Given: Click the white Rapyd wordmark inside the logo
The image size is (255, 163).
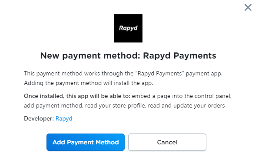Looking at the screenshot, I should click(128, 28).
